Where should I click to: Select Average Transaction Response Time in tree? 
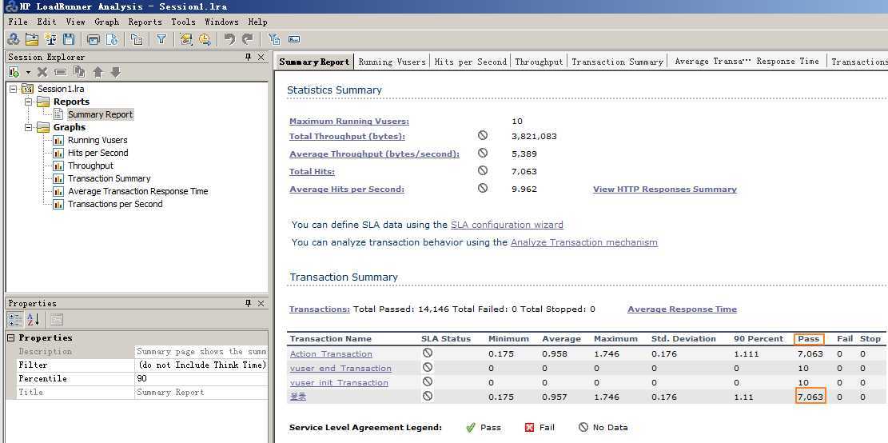tap(138, 191)
